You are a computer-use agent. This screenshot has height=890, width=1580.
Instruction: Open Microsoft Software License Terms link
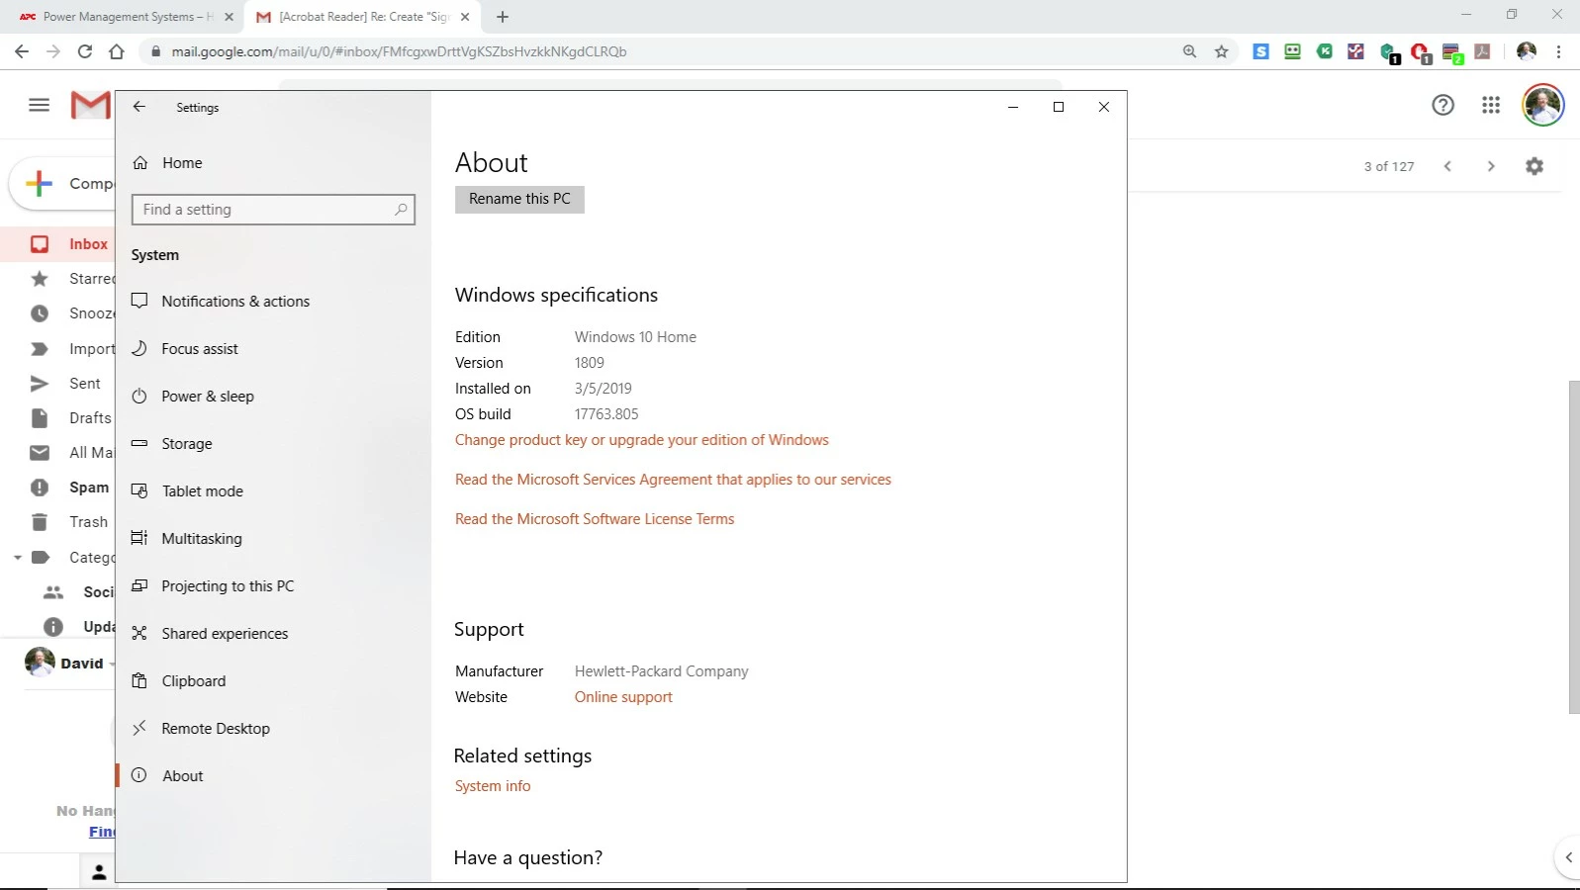click(x=595, y=519)
